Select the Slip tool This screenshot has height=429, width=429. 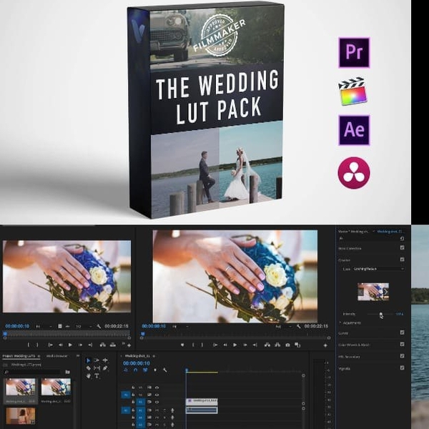97,368
